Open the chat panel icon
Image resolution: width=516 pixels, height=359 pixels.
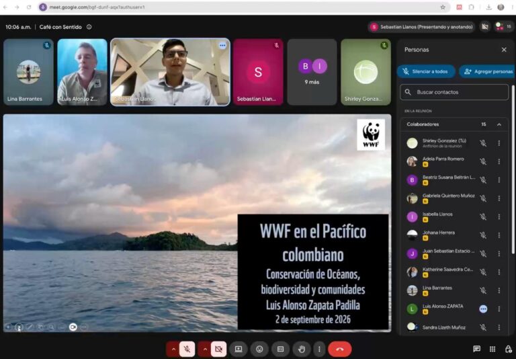tap(476, 349)
